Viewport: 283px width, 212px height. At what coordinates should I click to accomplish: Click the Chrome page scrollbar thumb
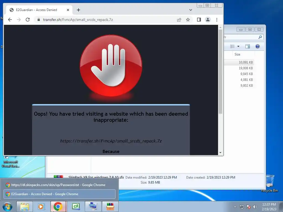[x=220, y=71]
